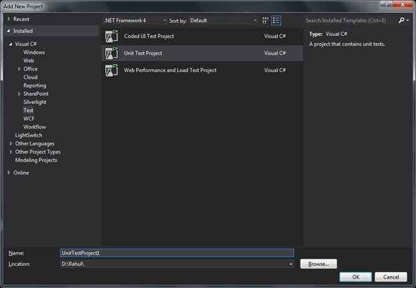Close the Add New Project dialog
This screenshot has width=416, height=288.
403,5
